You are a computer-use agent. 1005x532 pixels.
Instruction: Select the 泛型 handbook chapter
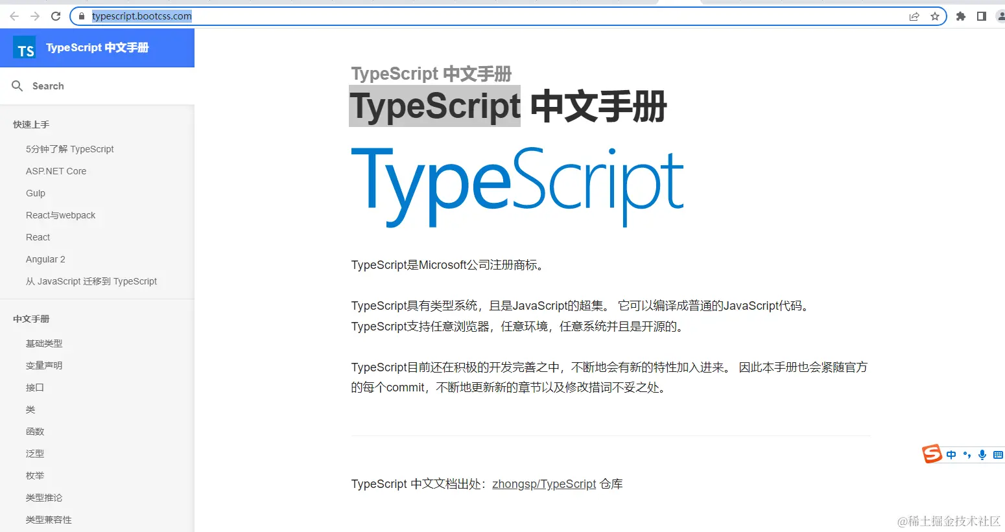click(35, 454)
